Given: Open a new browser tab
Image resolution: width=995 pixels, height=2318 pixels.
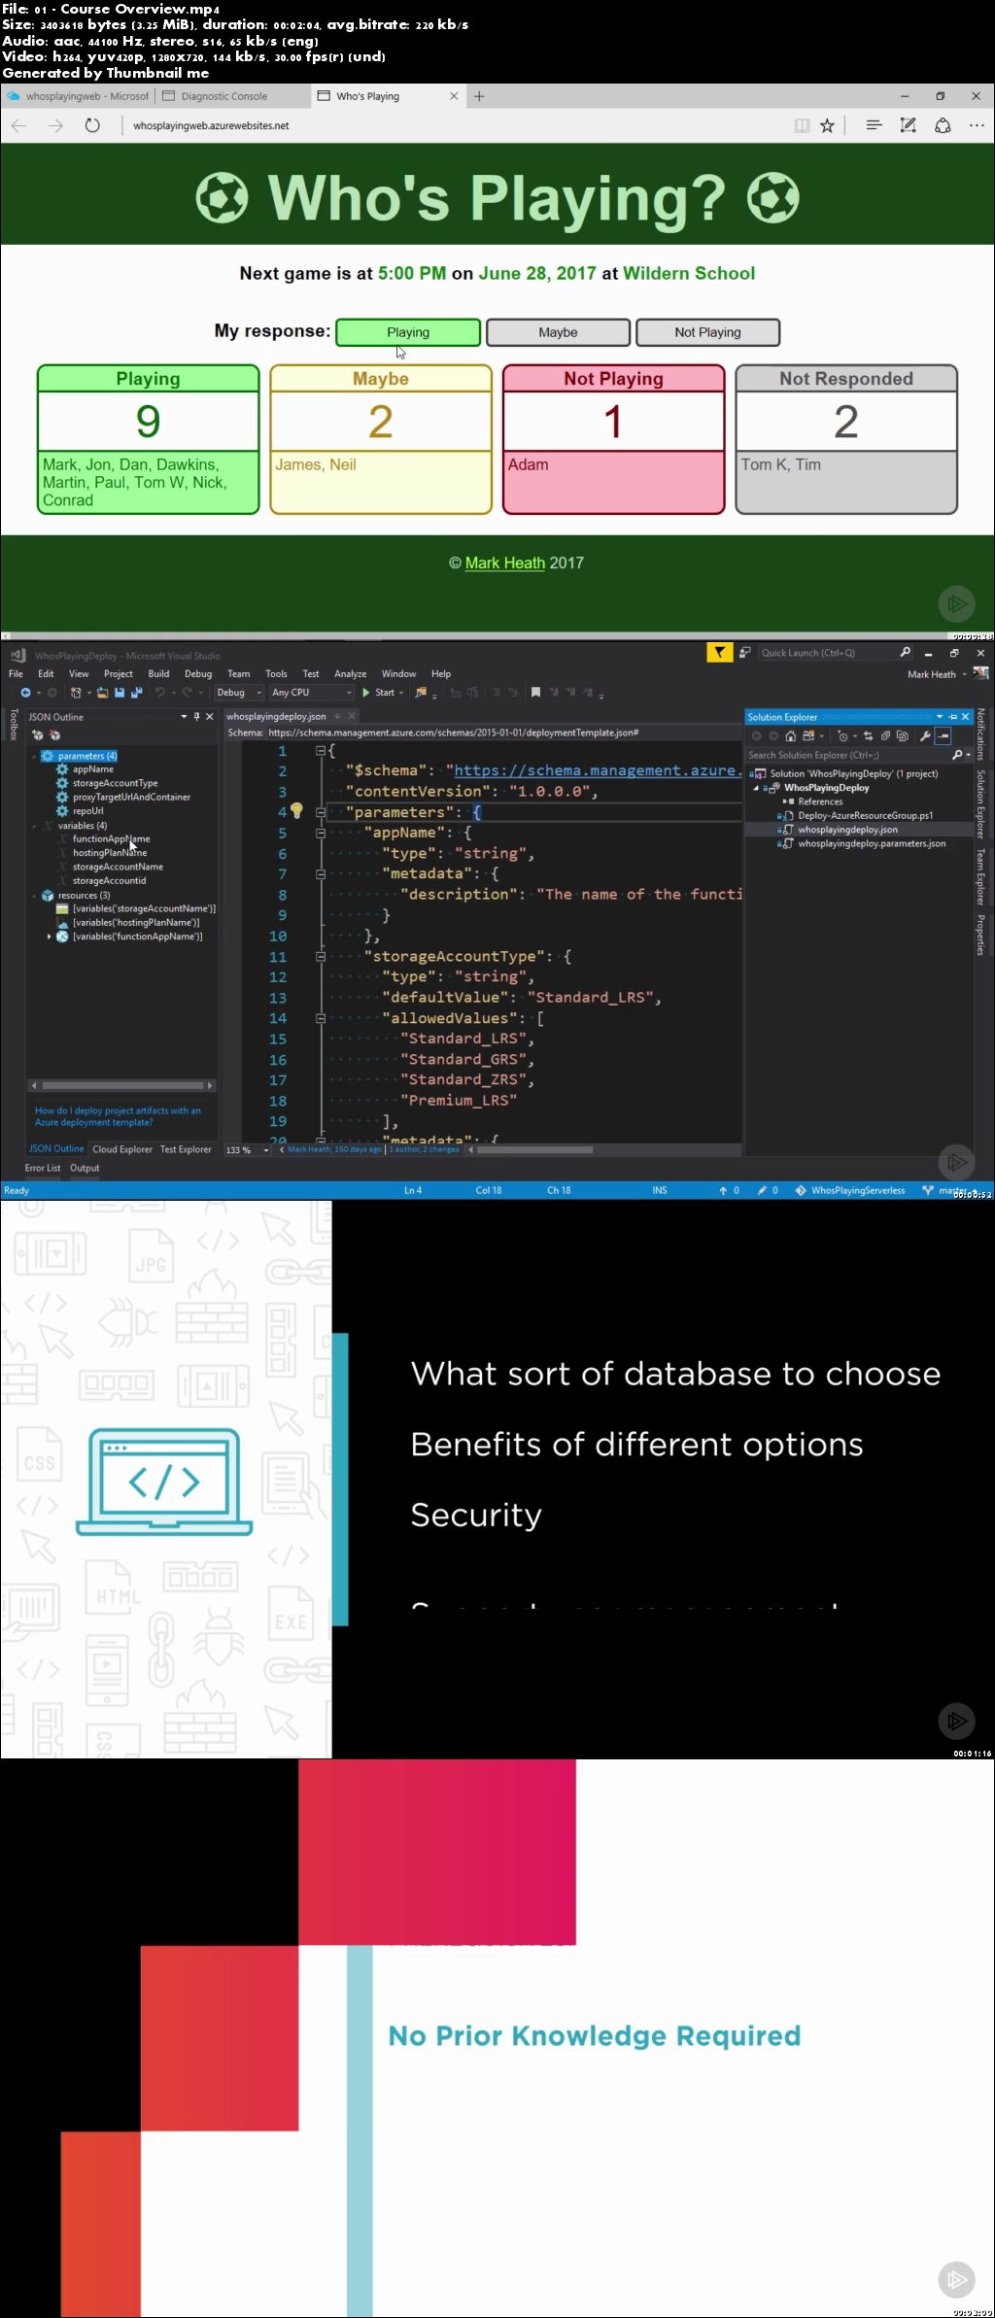Looking at the screenshot, I should click(479, 96).
